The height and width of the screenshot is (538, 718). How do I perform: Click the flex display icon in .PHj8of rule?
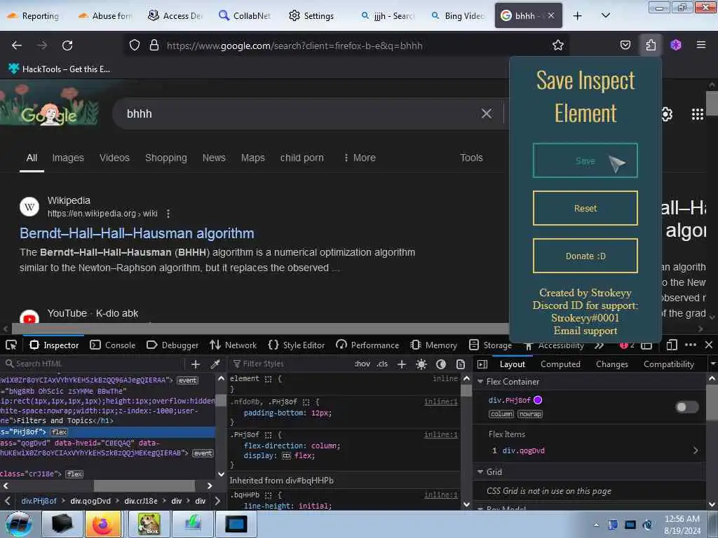point(286,455)
